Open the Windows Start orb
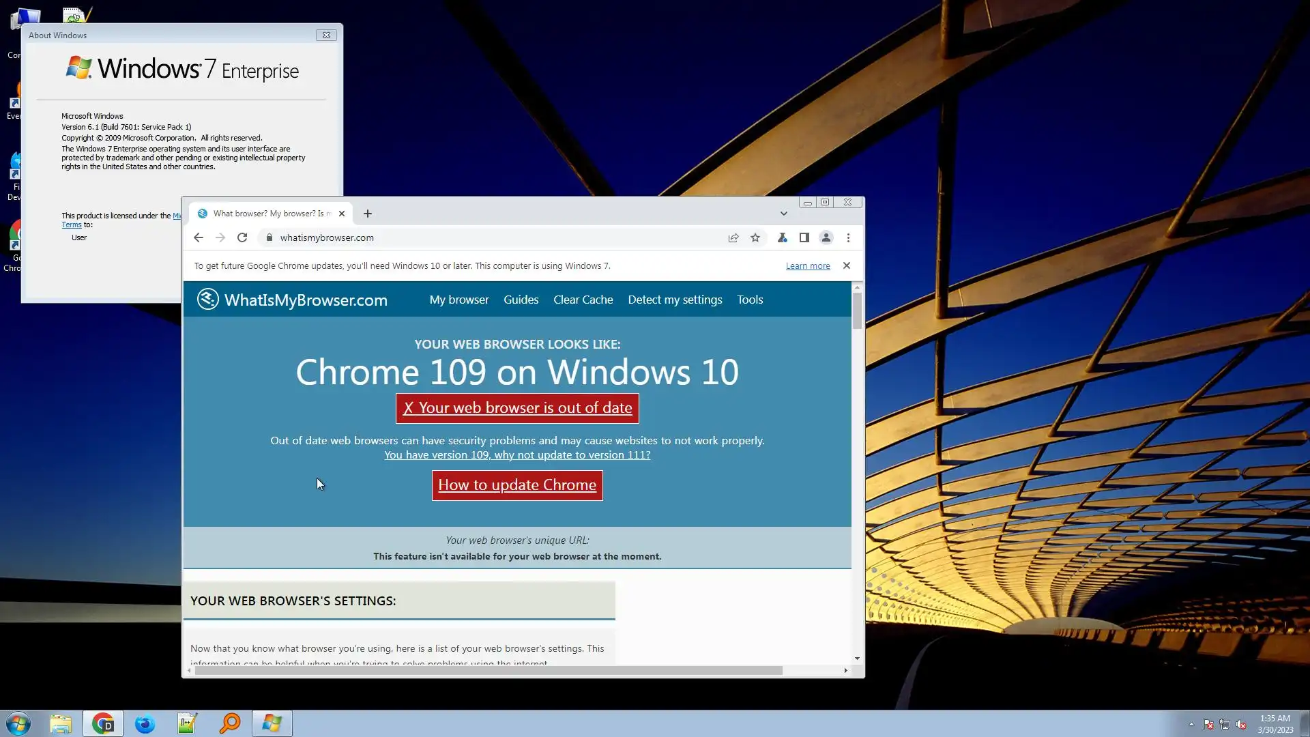Image resolution: width=1310 pixels, height=737 pixels. pyautogui.click(x=18, y=723)
